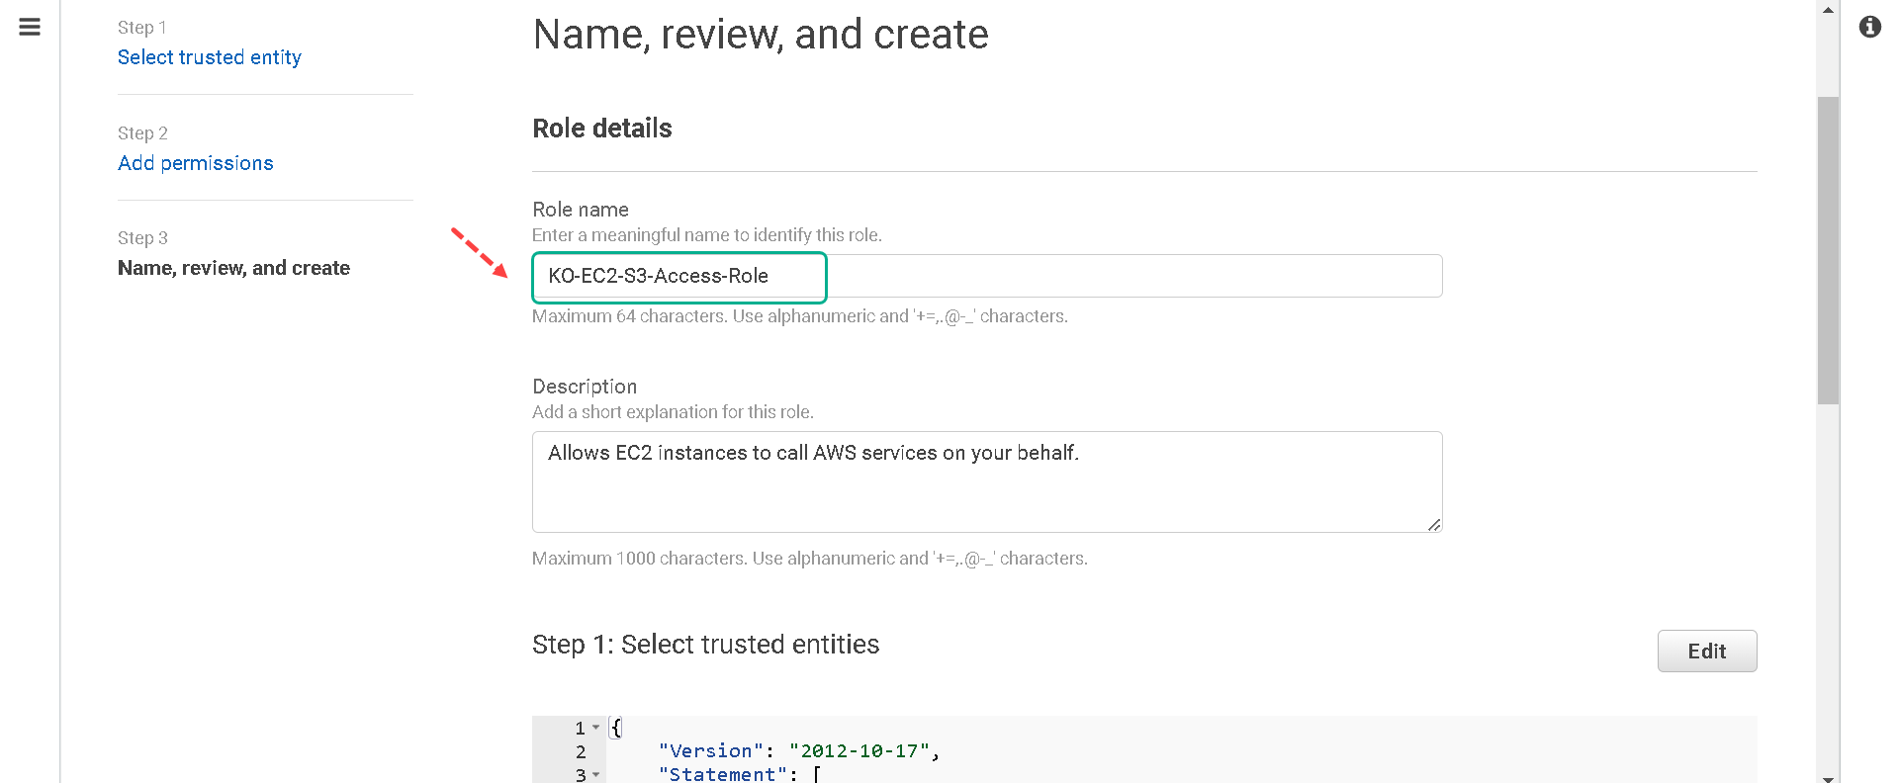Click the scrollbar track below the thumb
The image size is (1899, 783).
(1828, 587)
